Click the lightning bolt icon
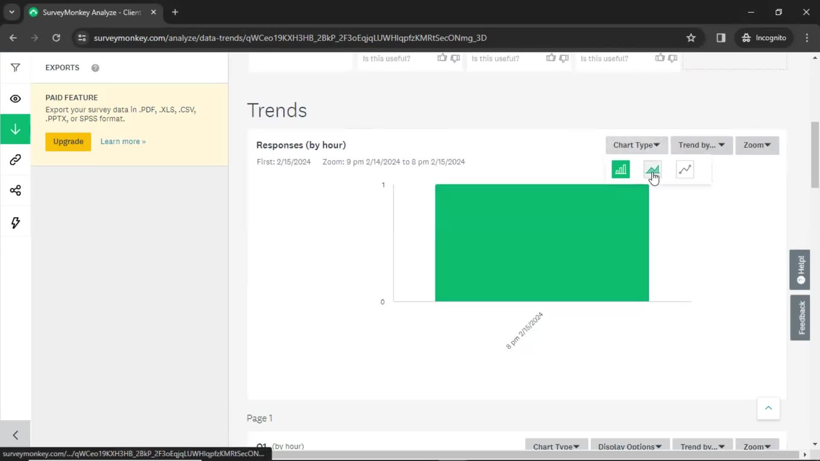This screenshot has width=820, height=461. [15, 222]
